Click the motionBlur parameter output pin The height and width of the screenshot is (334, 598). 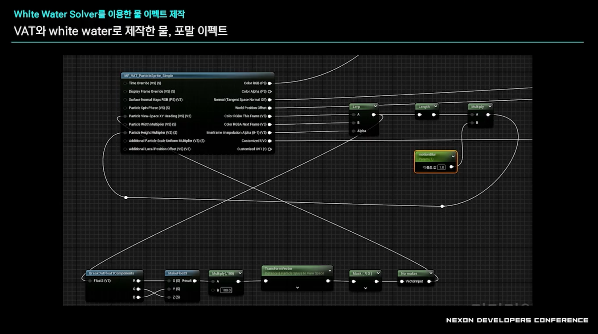pyautogui.click(x=451, y=167)
